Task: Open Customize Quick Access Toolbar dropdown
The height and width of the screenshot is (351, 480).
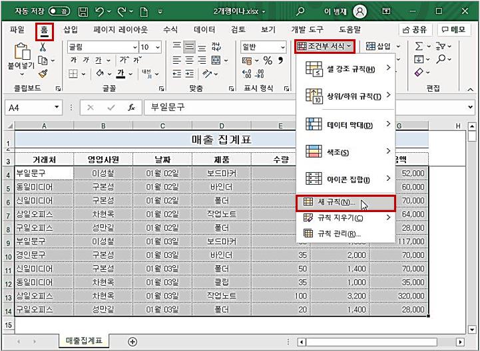Action: point(160,12)
